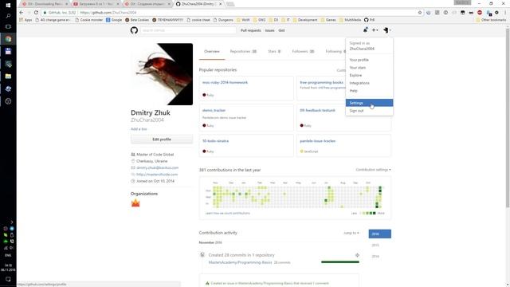
Task: Switch to the Stars tab
Action: tap(274, 51)
